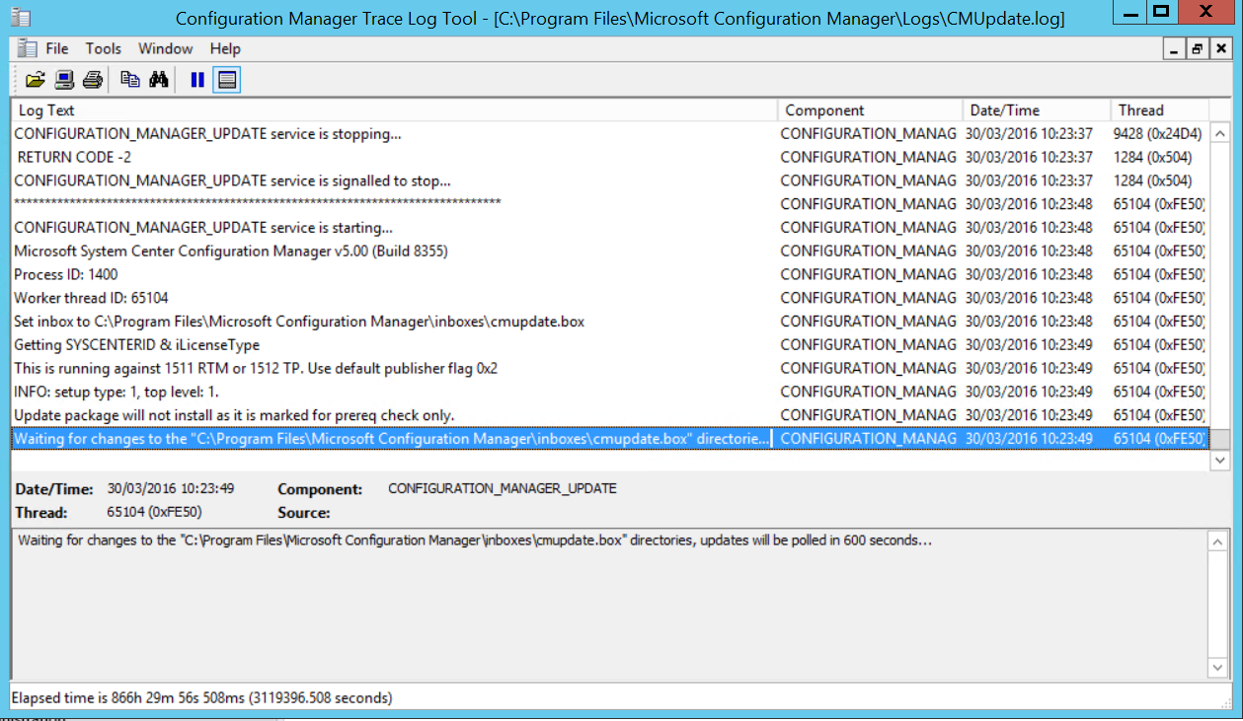Click the log list scrollbar down arrow
Image resolution: width=1243 pixels, height=721 pixels.
pyautogui.click(x=1220, y=459)
